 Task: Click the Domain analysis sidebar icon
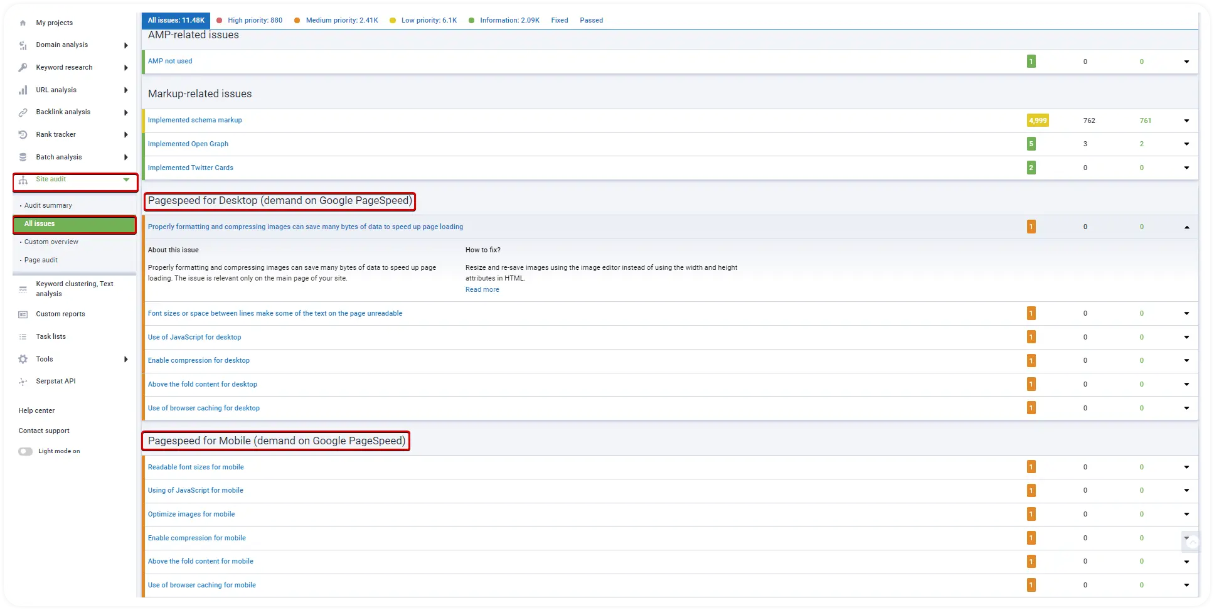coord(23,45)
